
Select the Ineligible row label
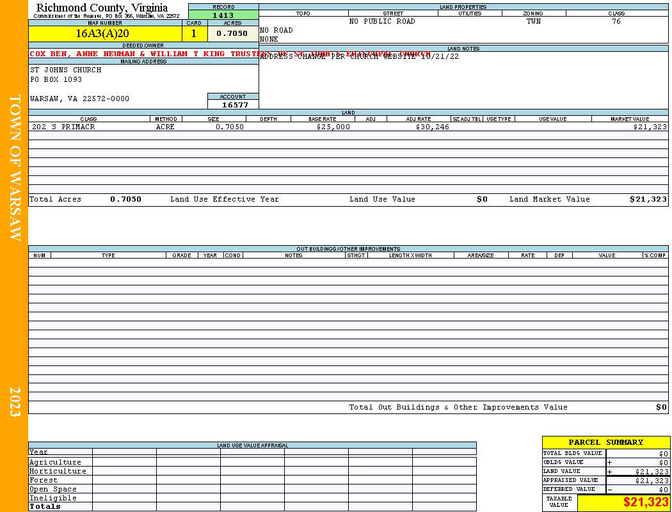click(x=52, y=499)
